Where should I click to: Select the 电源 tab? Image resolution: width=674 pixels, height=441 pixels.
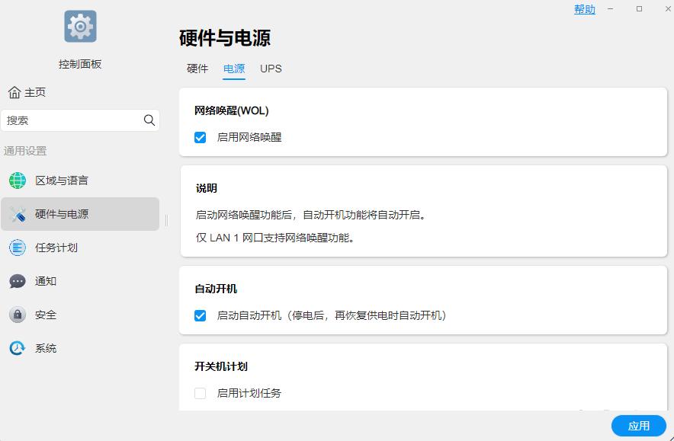(234, 69)
